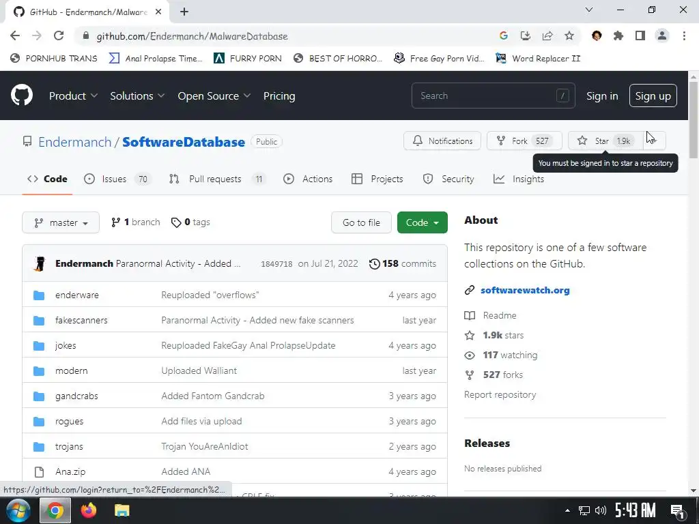
Task: Switch to the Security tab
Action: point(448,179)
